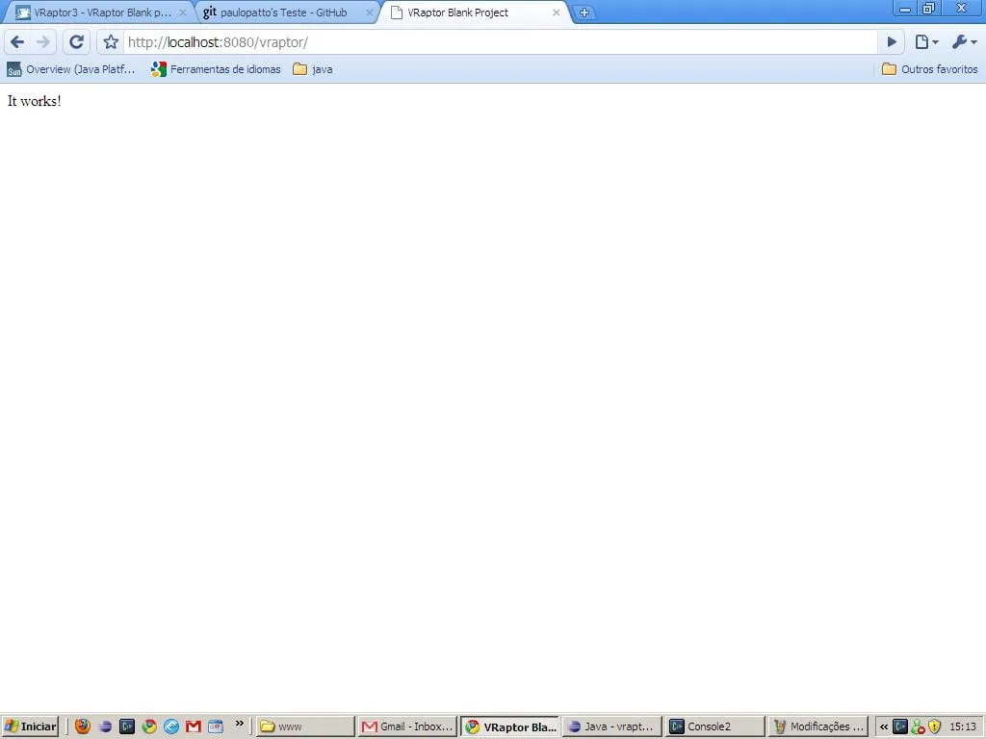Click the security shield tray icon
This screenshot has height=739, width=986.
[x=934, y=726]
